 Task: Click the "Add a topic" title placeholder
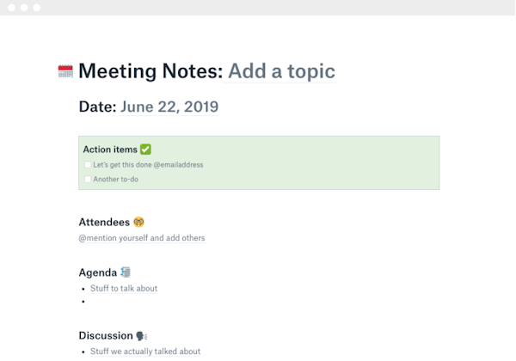coord(281,70)
